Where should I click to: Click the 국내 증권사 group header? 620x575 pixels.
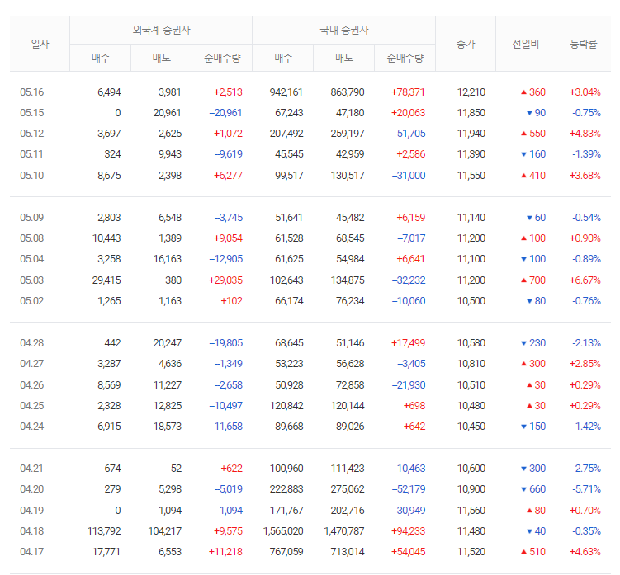click(344, 30)
